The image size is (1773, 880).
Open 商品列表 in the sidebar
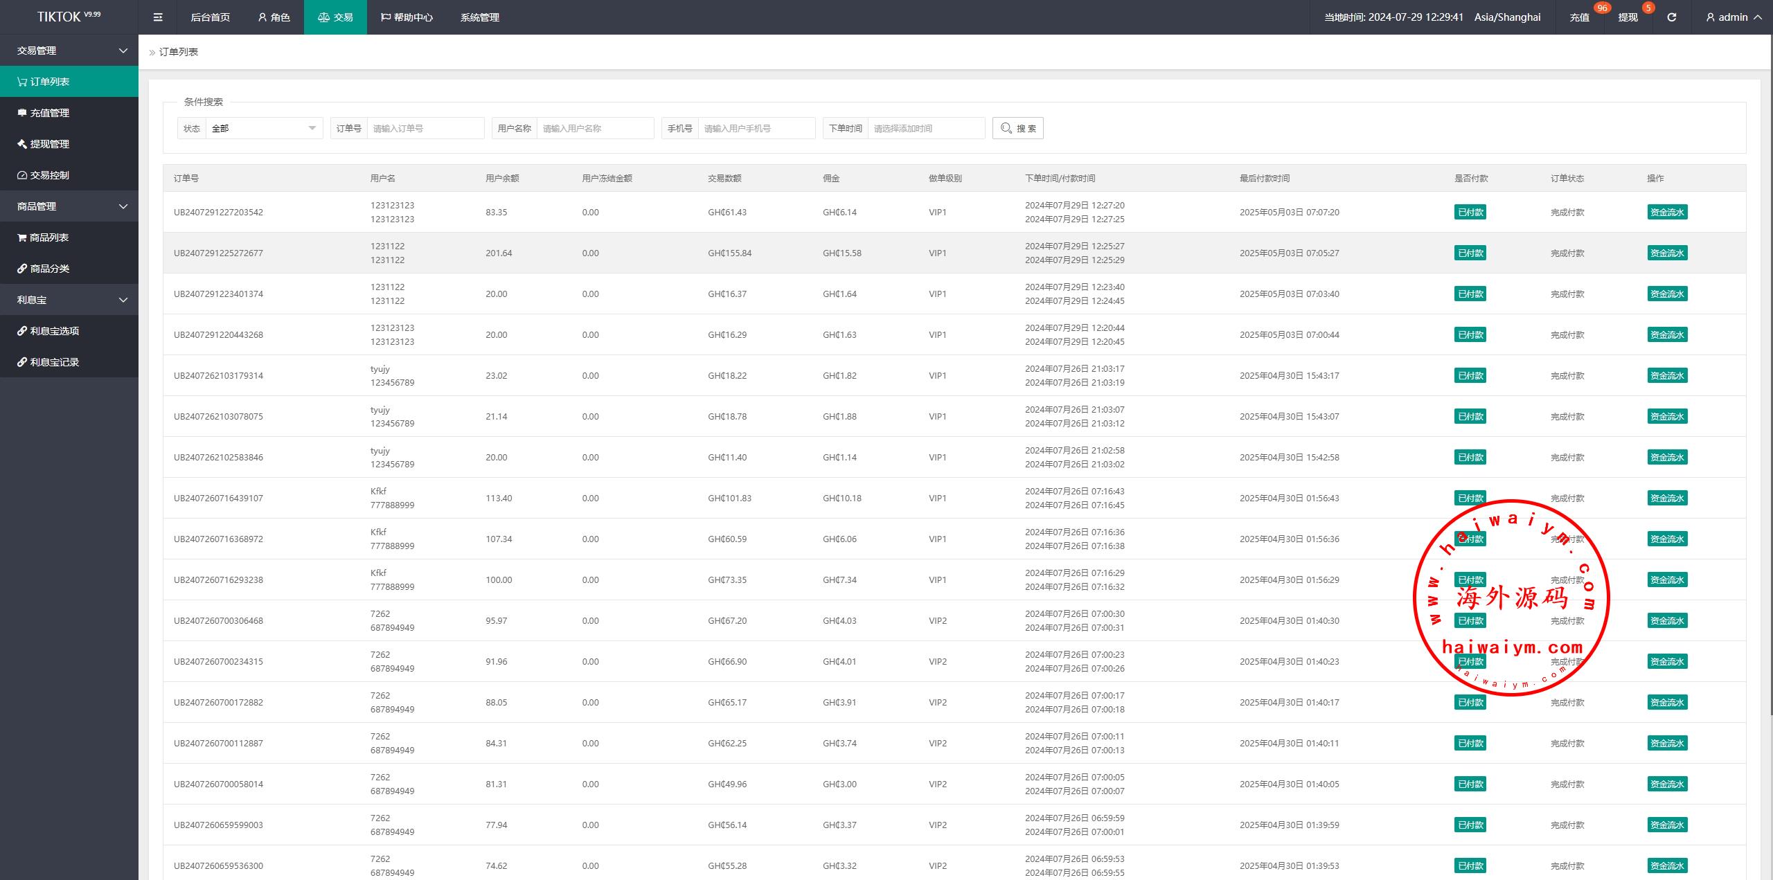pyautogui.click(x=49, y=237)
